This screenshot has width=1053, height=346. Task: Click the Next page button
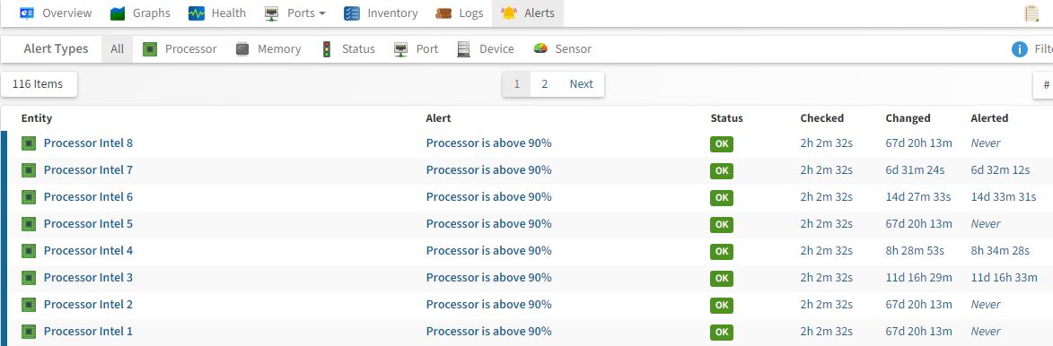(x=582, y=84)
